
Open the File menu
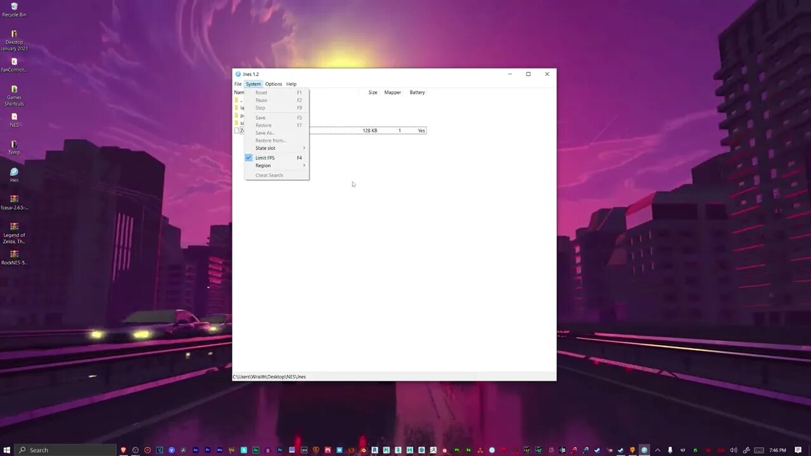(x=238, y=84)
